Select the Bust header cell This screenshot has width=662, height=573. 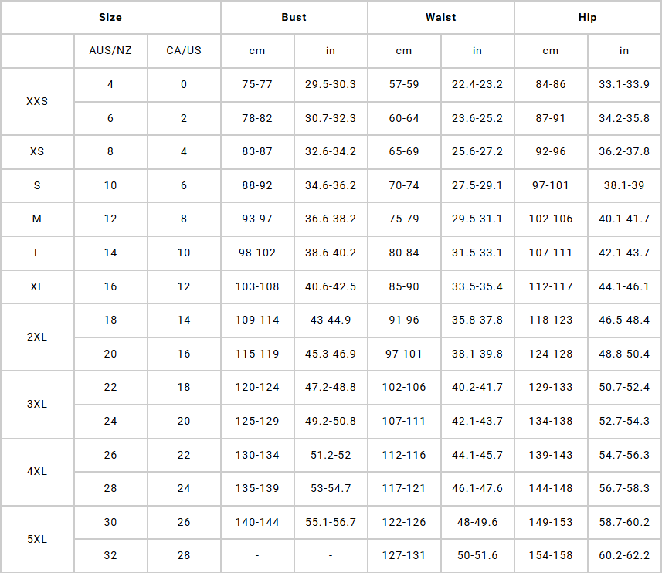point(294,17)
